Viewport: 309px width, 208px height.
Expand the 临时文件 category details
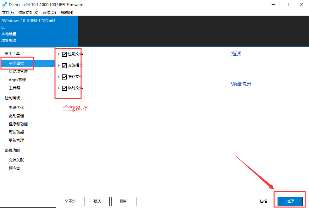[x=59, y=88]
